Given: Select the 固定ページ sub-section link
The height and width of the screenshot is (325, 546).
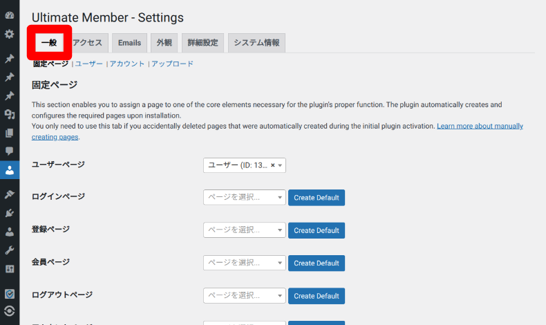Looking at the screenshot, I should pyautogui.click(x=51, y=64).
